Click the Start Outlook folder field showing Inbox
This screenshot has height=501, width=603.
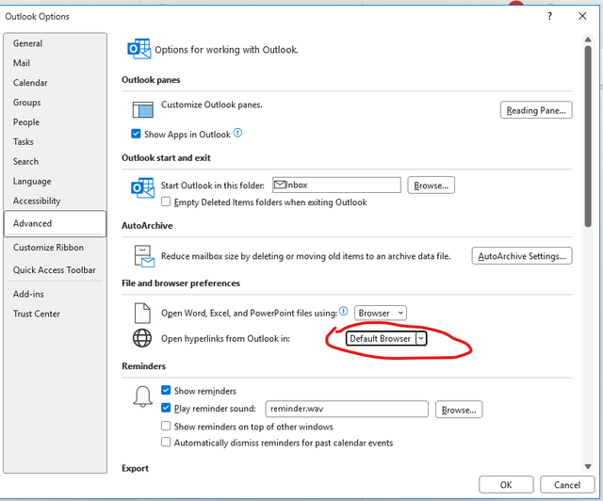point(336,185)
